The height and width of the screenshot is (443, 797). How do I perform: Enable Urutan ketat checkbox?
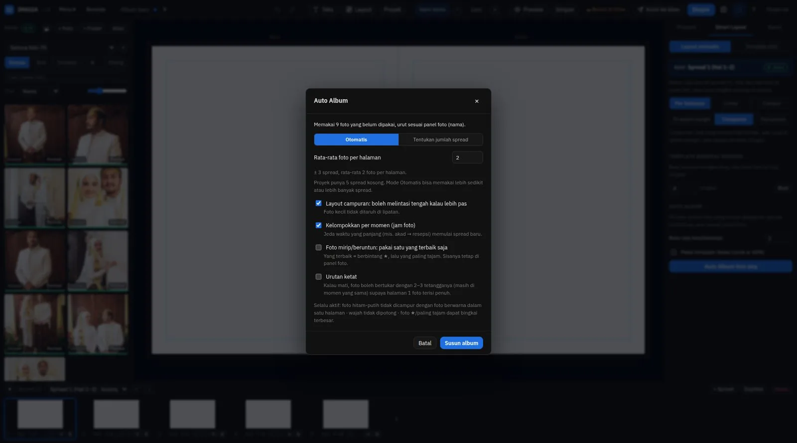coord(318,277)
